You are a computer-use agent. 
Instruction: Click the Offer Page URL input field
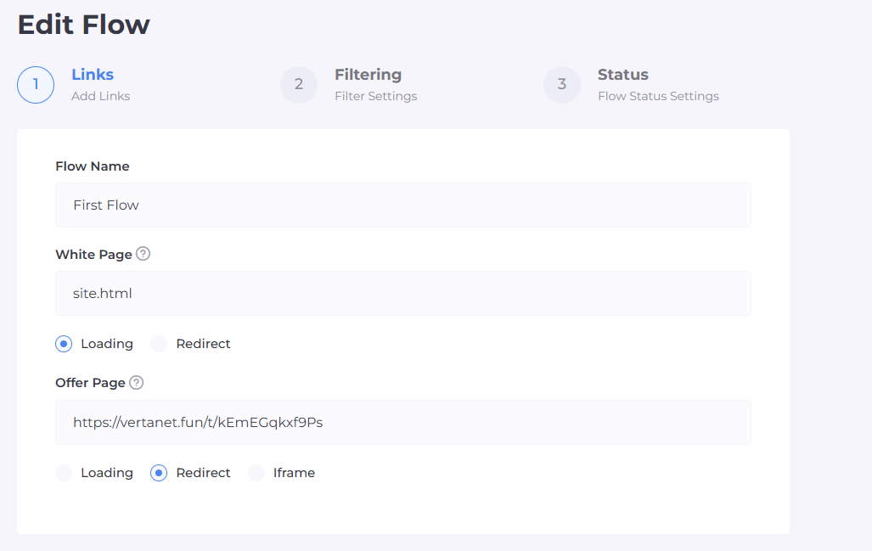(403, 423)
